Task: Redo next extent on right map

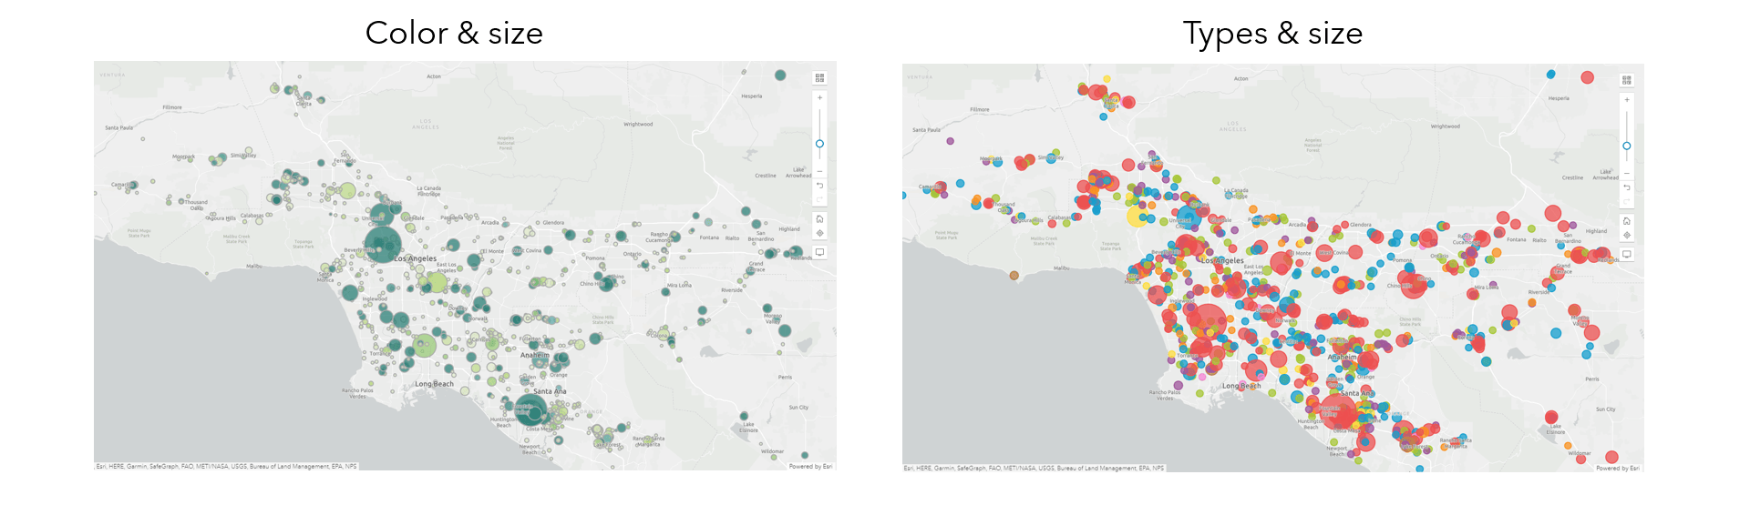Action: [1627, 201]
